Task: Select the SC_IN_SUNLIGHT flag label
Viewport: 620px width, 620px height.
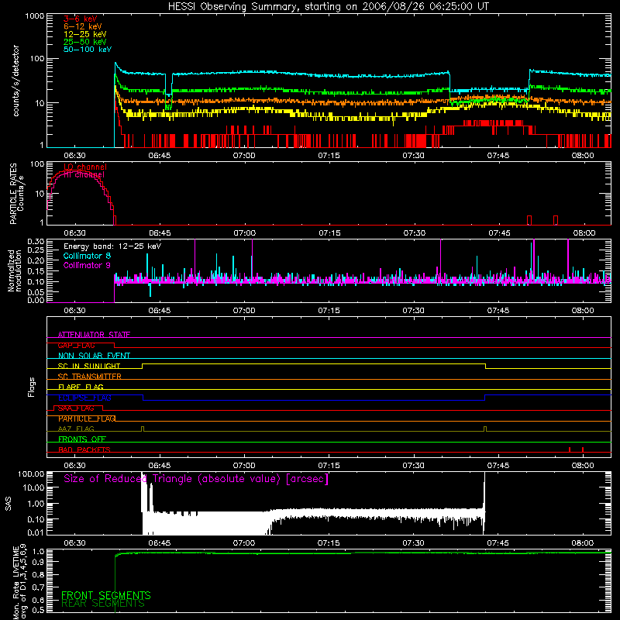Action: click(89, 366)
